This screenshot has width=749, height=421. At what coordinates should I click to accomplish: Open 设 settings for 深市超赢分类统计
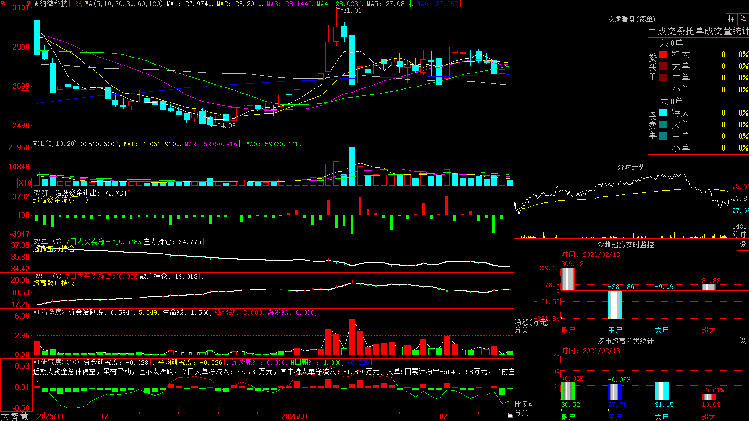pos(743,341)
